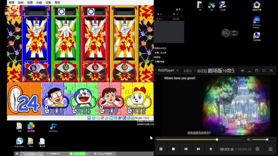Open the 帮助 menu in VirtualBox

58,2
